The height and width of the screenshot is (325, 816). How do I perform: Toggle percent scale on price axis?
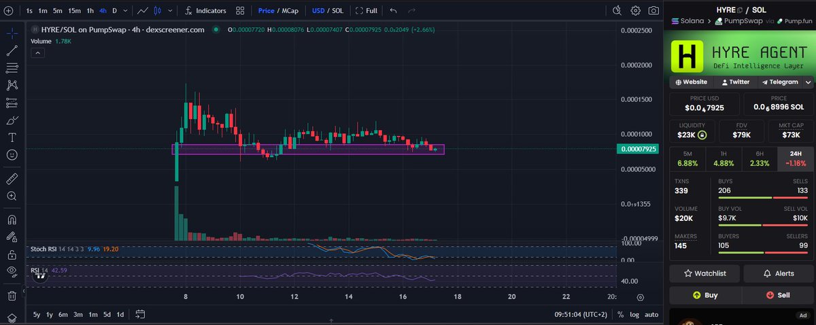click(620, 314)
